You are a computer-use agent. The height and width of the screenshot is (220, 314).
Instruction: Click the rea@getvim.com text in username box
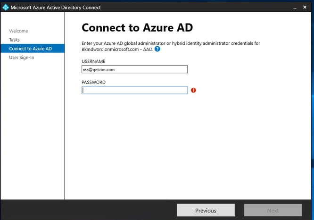99,69
